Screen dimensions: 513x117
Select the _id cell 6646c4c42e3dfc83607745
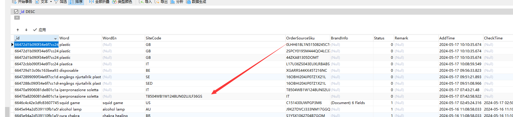(x=36, y=103)
